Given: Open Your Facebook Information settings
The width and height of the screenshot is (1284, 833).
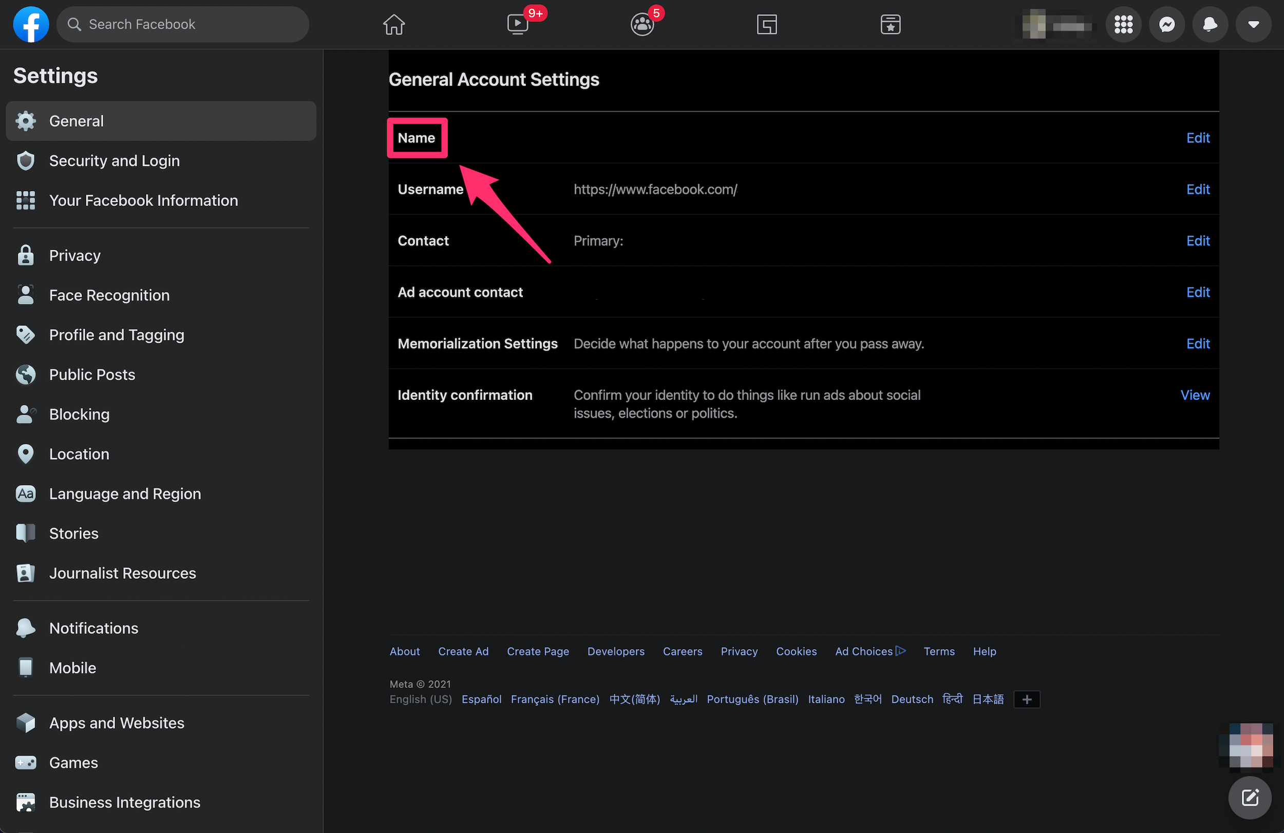Looking at the screenshot, I should pyautogui.click(x=161, y=201).
